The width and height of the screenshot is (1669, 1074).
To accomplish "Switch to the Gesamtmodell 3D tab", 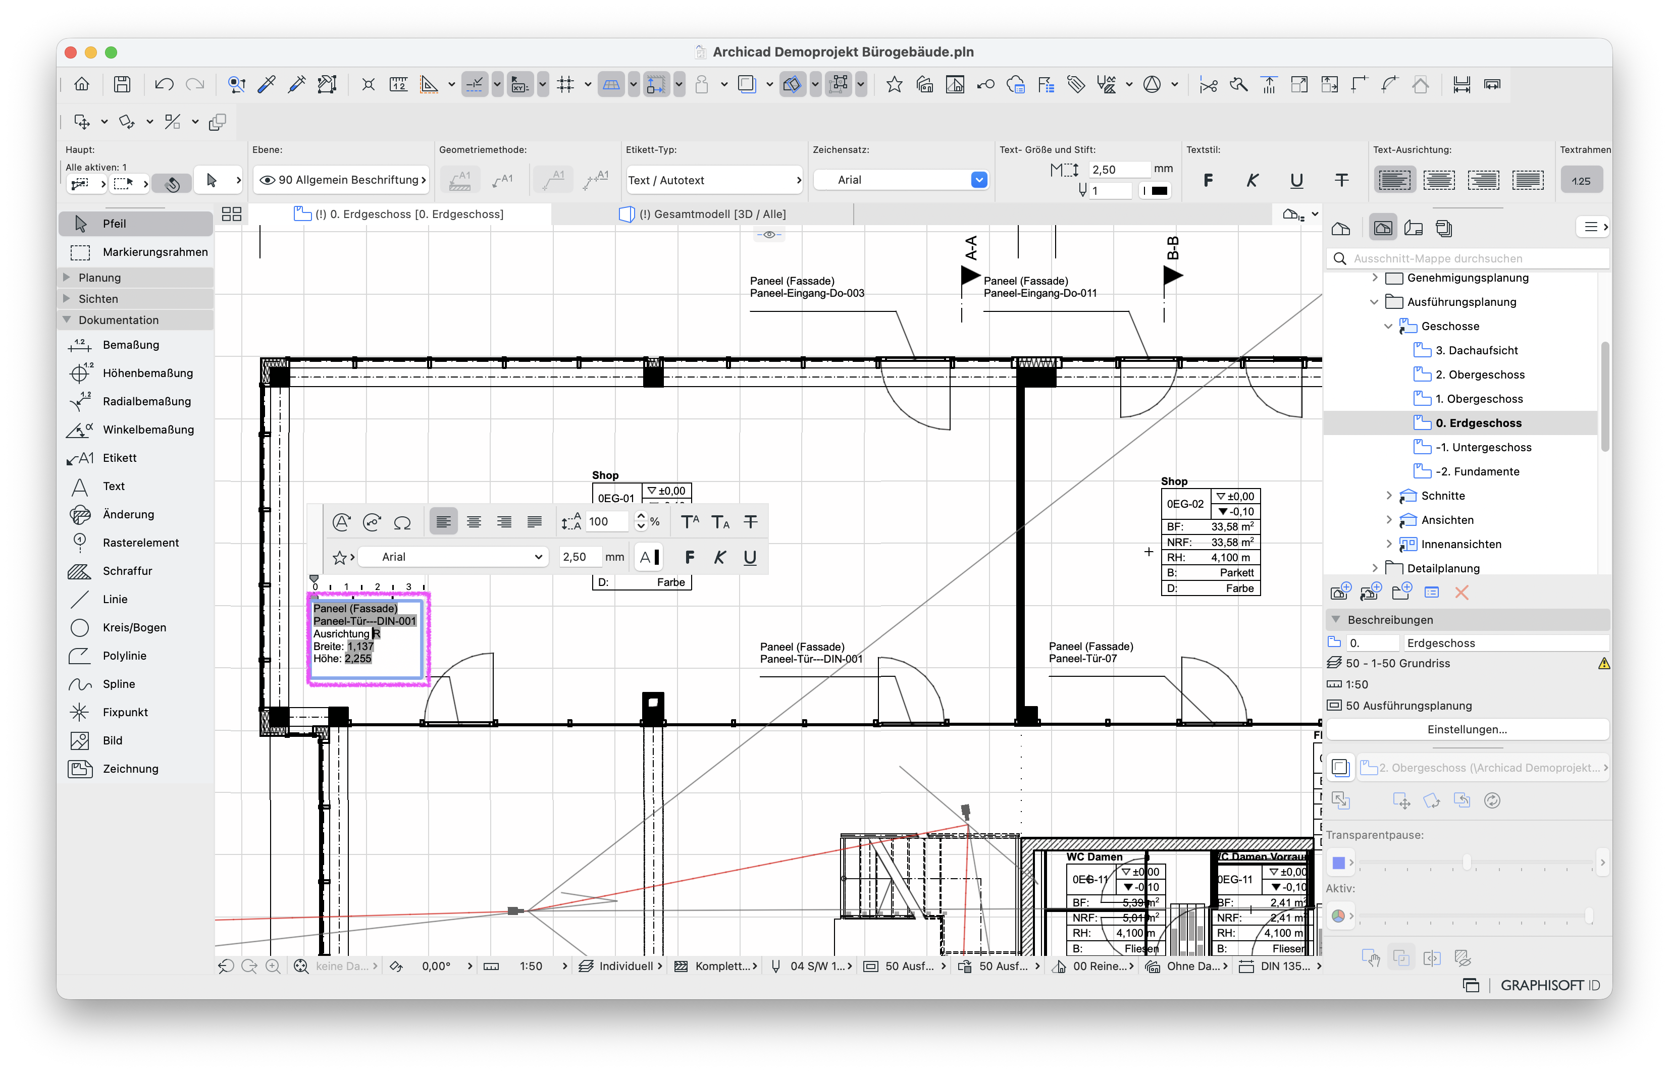I will coord(703,214).
